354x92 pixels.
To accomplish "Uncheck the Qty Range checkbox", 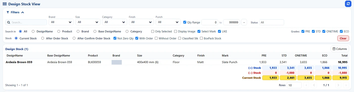I will (x=185, y=22).
